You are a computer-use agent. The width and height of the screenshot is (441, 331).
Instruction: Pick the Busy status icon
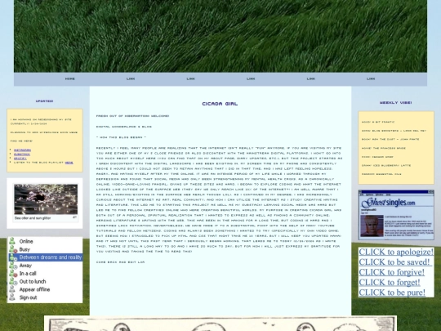12,249
